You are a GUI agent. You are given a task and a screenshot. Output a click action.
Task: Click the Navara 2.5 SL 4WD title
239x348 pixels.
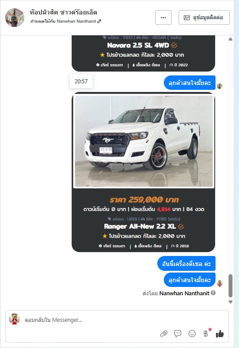pyautogui.click(x=138, y=45)
